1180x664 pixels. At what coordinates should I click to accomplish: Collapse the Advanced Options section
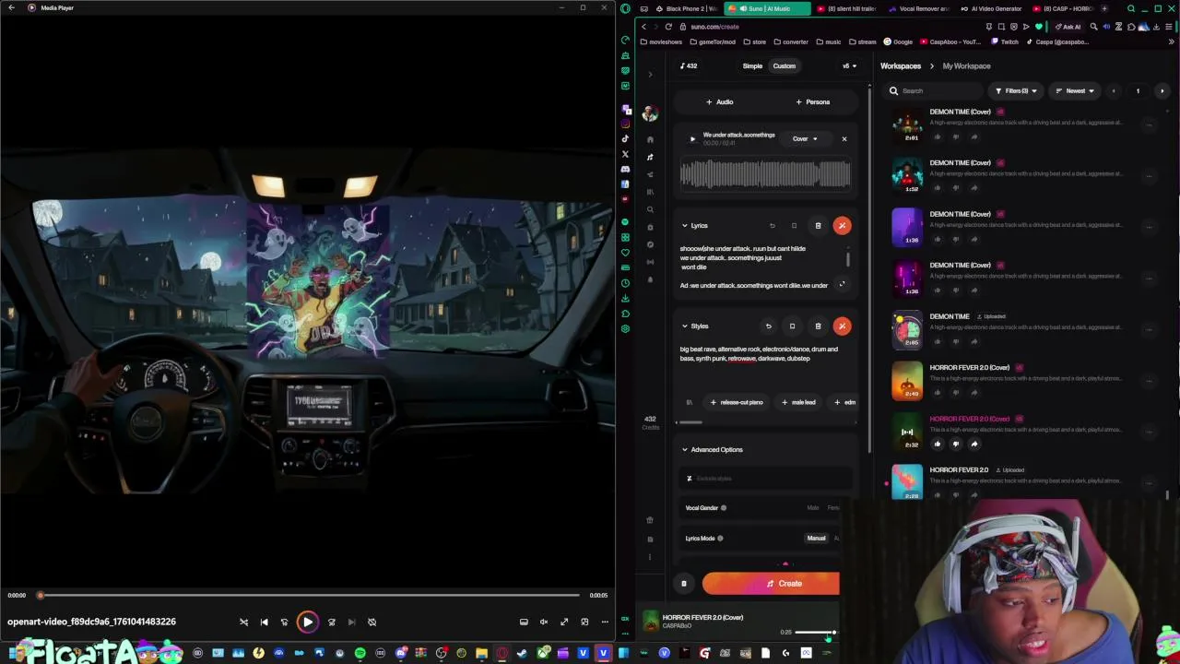click(685, 450)
